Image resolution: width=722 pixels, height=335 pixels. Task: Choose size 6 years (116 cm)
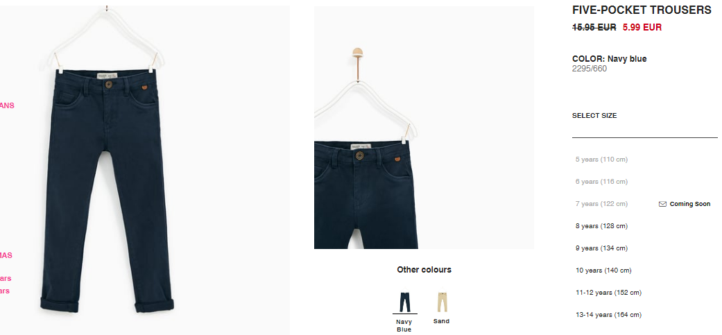(x=601, y=182)
